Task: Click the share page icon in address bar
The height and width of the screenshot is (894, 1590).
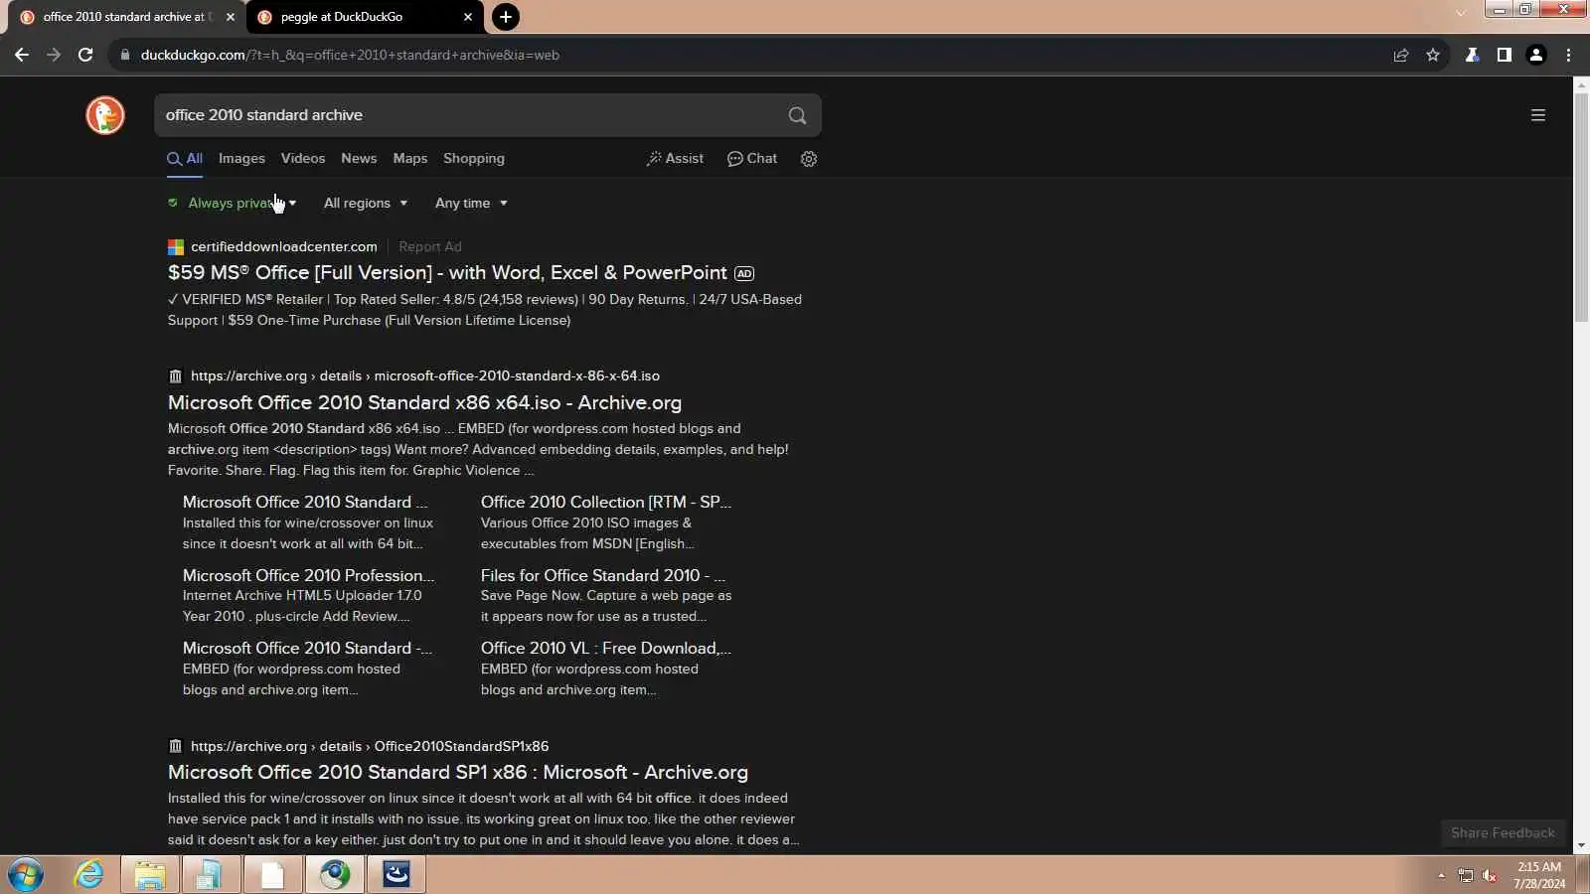Action: [x=1401, y=55]
